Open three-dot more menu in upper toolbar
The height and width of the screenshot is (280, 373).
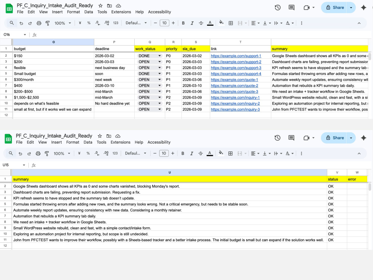point(302,23)
